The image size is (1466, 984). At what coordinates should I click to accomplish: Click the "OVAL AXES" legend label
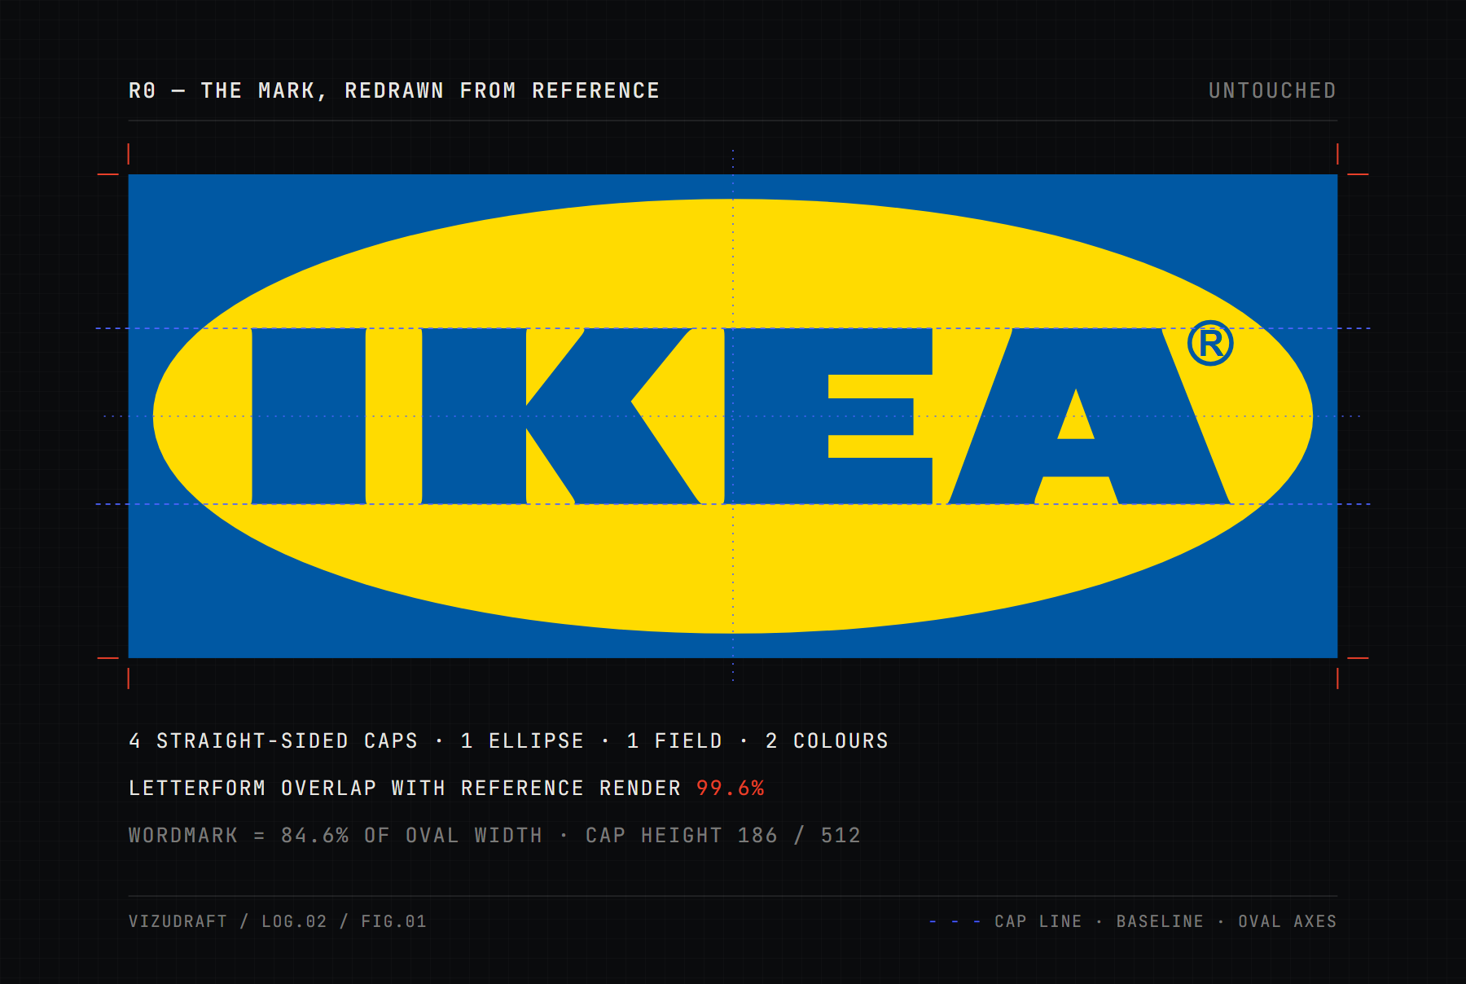click(x=1288, y=921)
